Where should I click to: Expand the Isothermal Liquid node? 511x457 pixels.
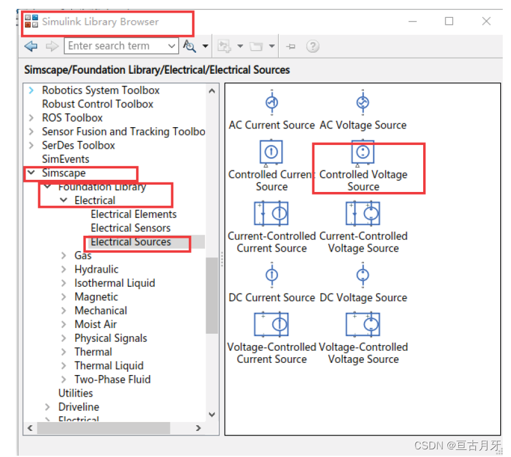coord(64,283)
